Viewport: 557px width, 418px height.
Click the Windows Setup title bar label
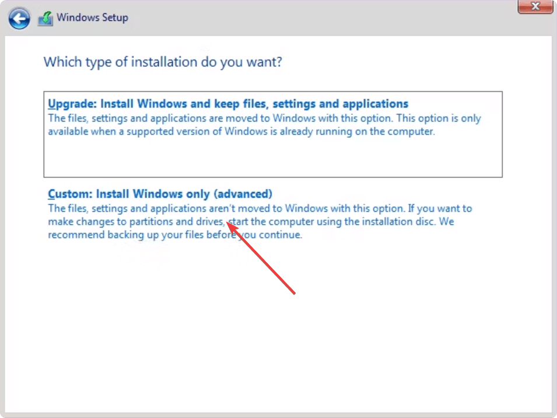click(93, 18)
